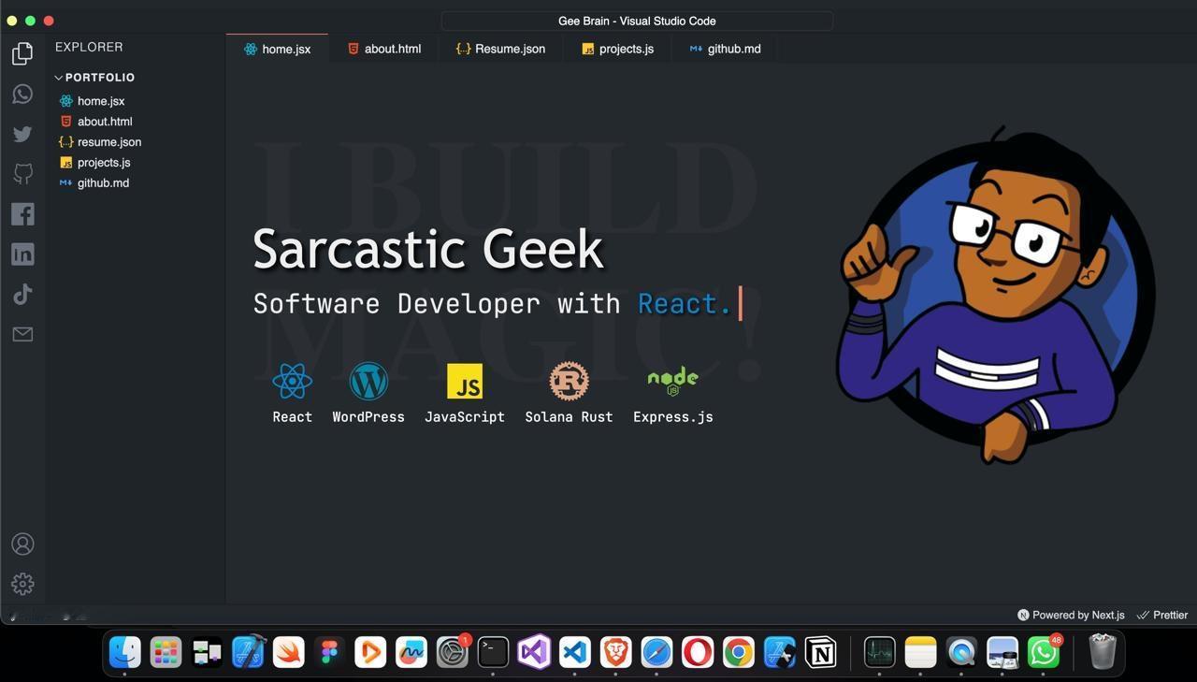Click the Sarcastic Geek heading
The width and height of the screenshot is (1197, 682).
click(428, 249)
